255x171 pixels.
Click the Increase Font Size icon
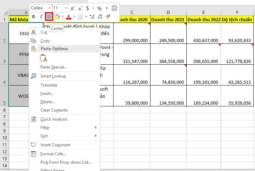[72, 8]
